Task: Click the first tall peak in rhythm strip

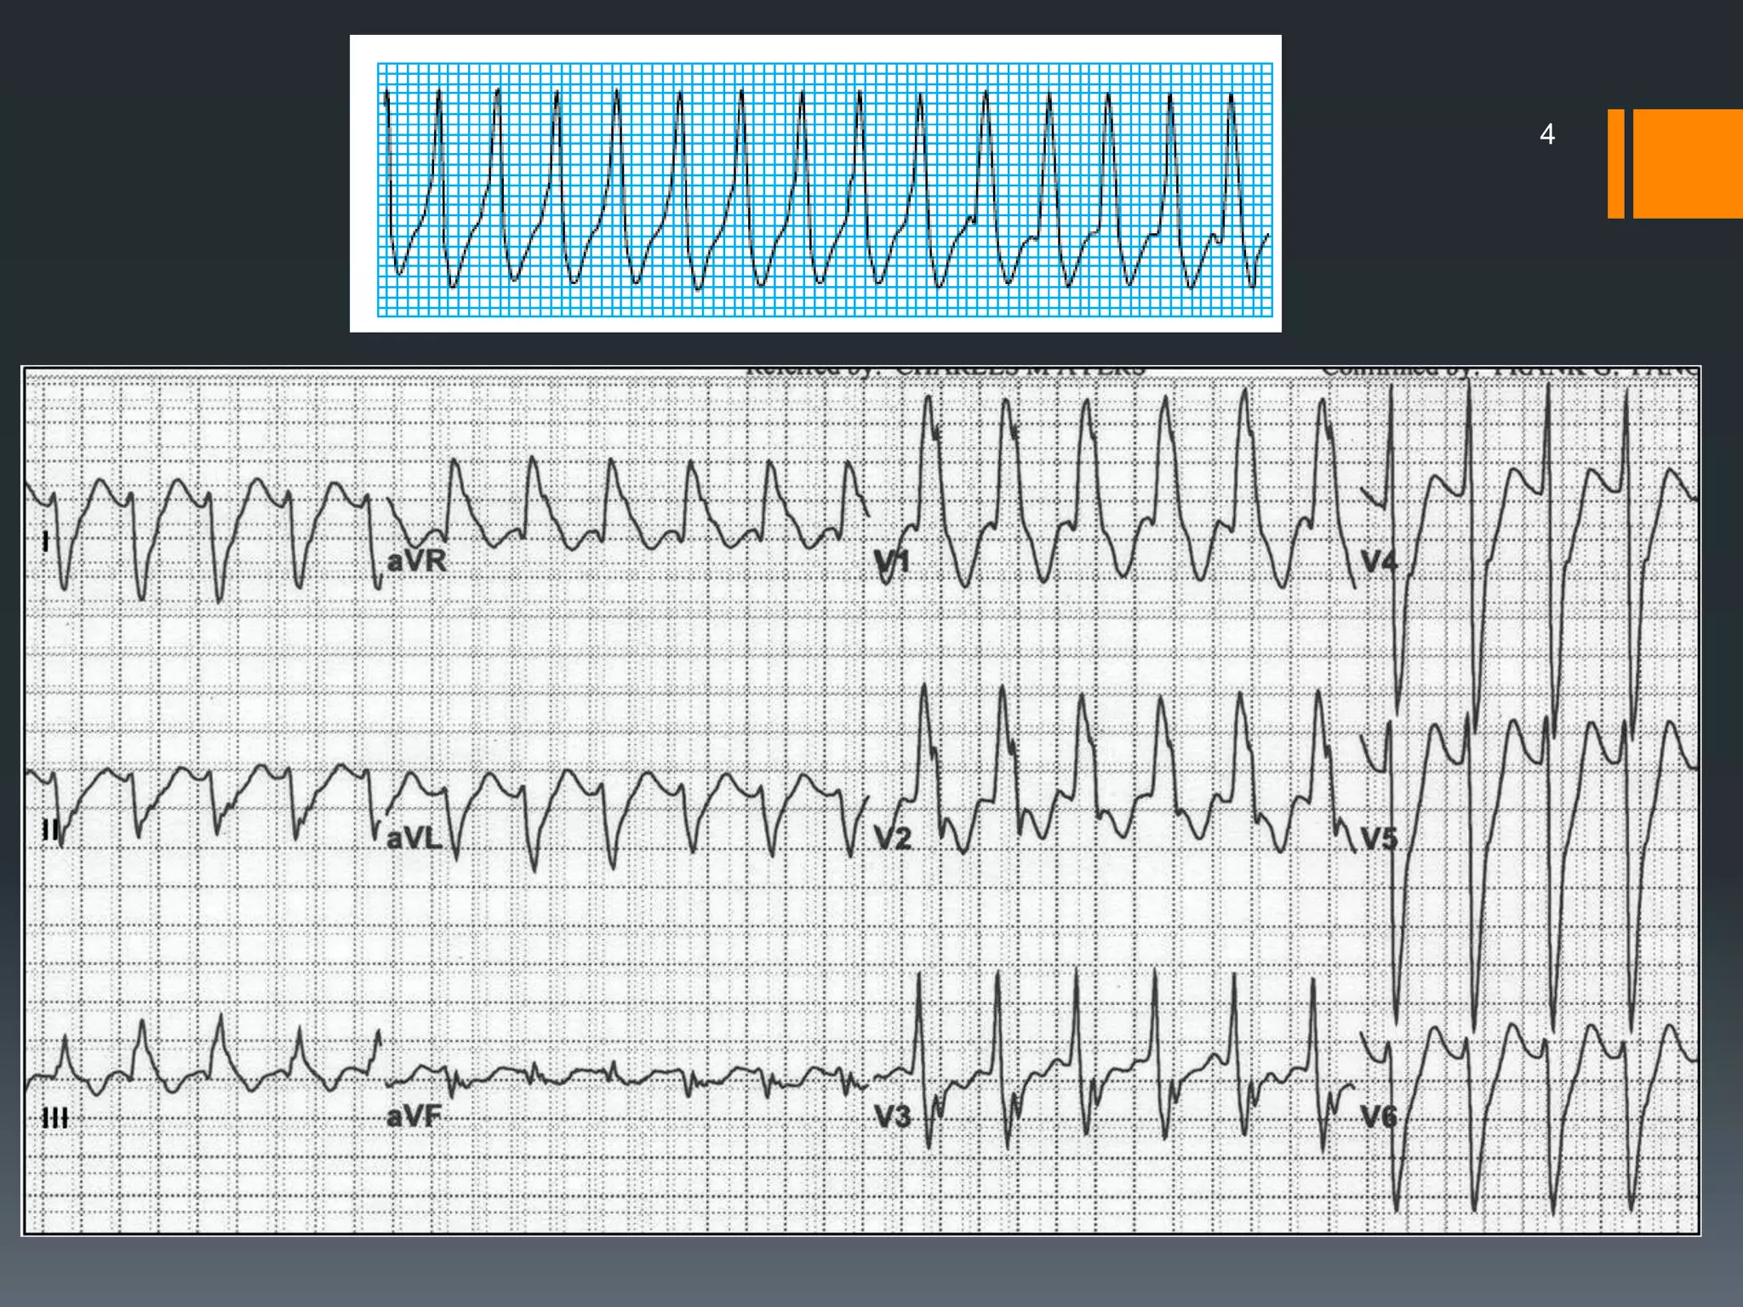Action: (439, 95)
